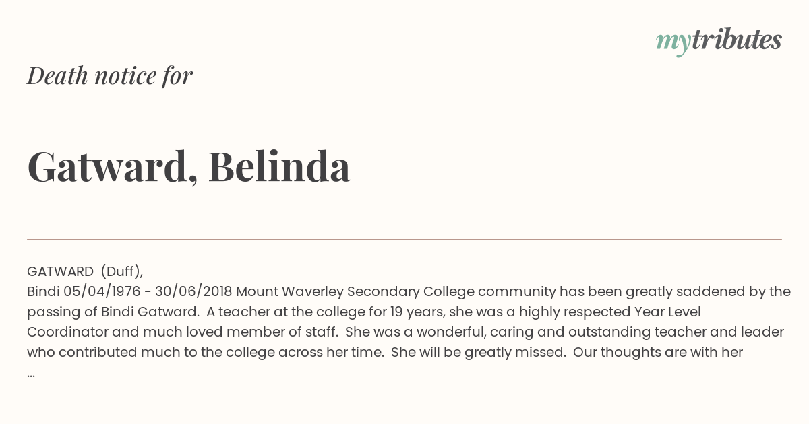This screenshot has height=424, width=809.
Task: Click the phrase "Year Level"
Action: [x=667, y=312]
